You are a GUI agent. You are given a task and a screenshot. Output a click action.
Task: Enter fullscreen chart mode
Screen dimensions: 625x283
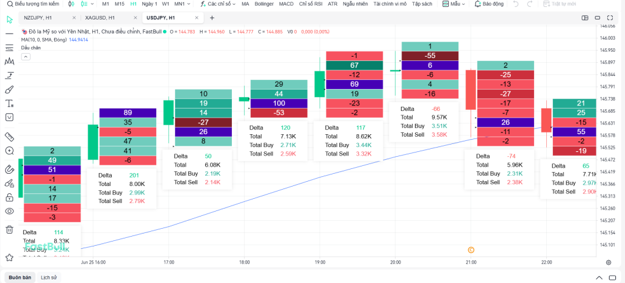[610, 18]
